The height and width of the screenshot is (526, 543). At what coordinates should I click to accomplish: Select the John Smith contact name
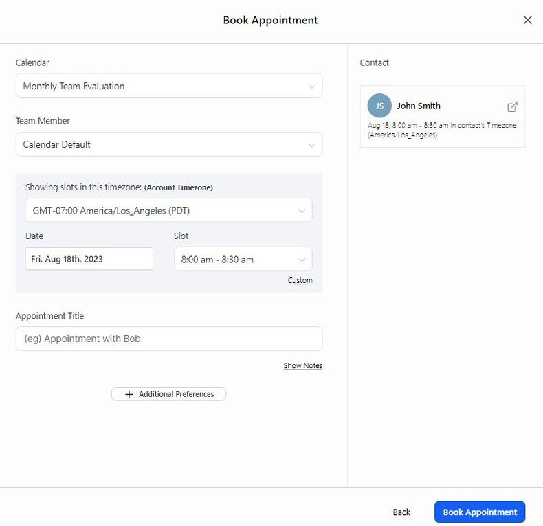pyautogui.click(x=419, y=106)
